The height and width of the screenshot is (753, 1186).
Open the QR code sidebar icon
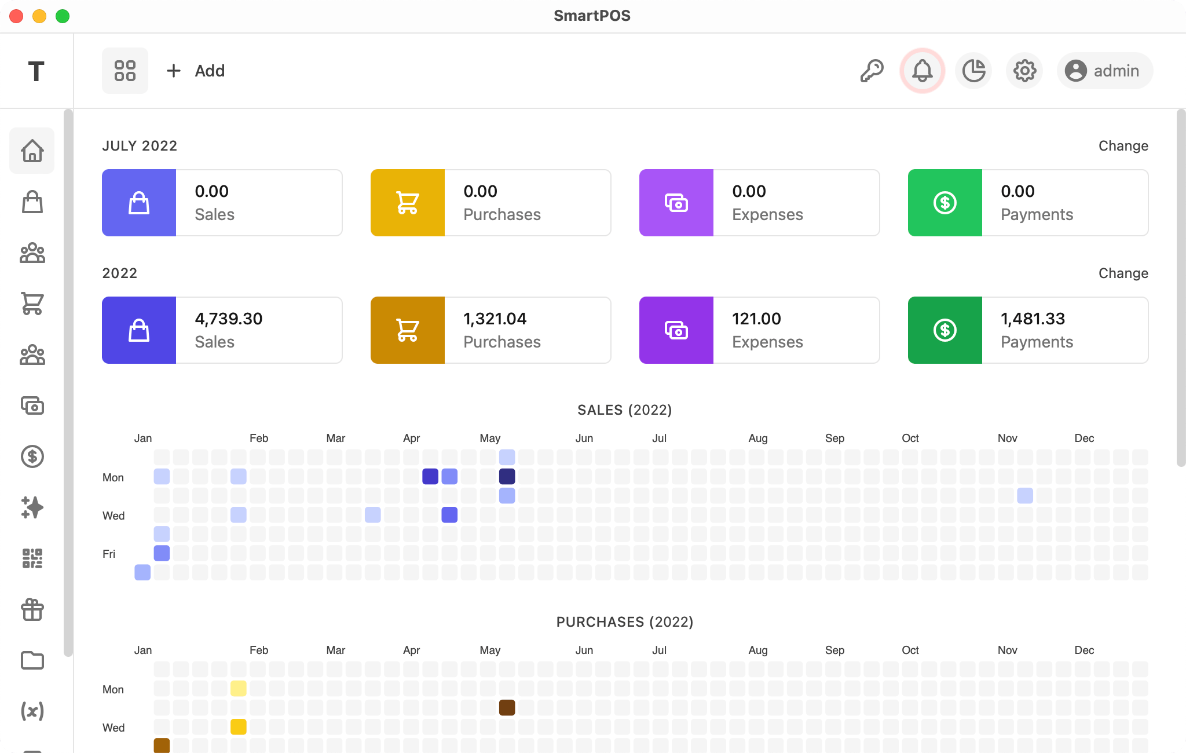(32, 558)
